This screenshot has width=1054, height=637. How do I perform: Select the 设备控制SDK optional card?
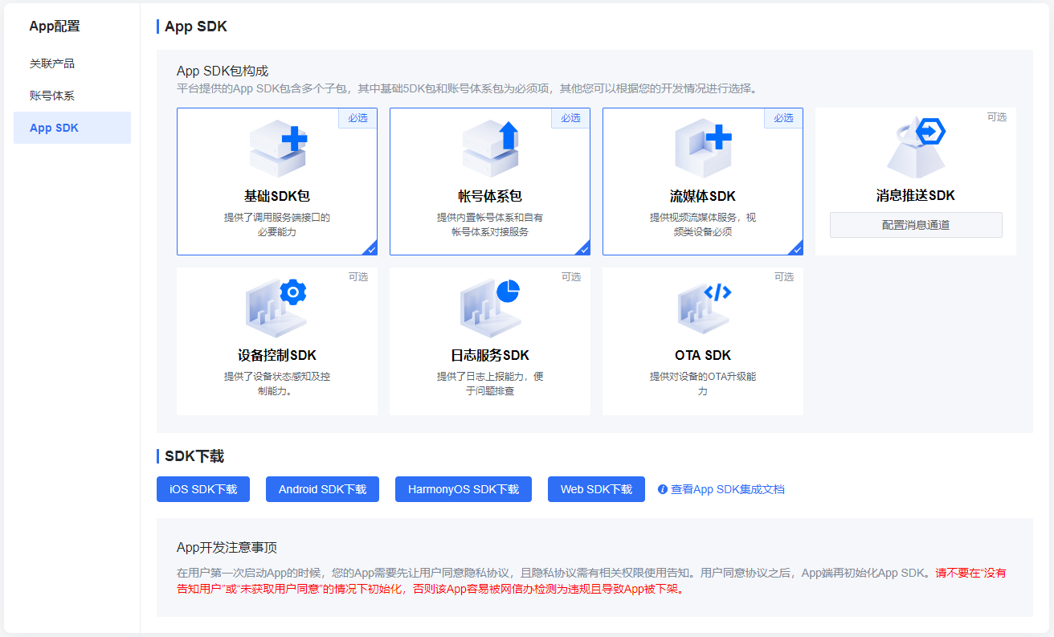pyautogui.click(x=276, y=341)
